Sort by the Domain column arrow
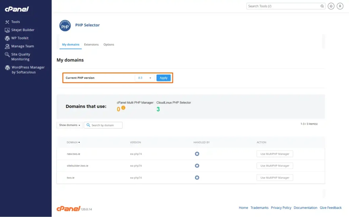The image size is (349, 217). pos(79,142)
